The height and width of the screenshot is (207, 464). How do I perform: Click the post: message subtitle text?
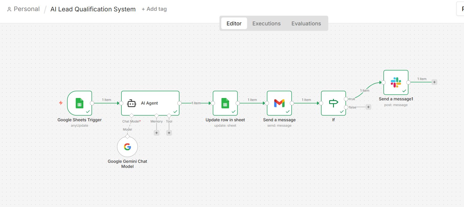tap(396, 105)
